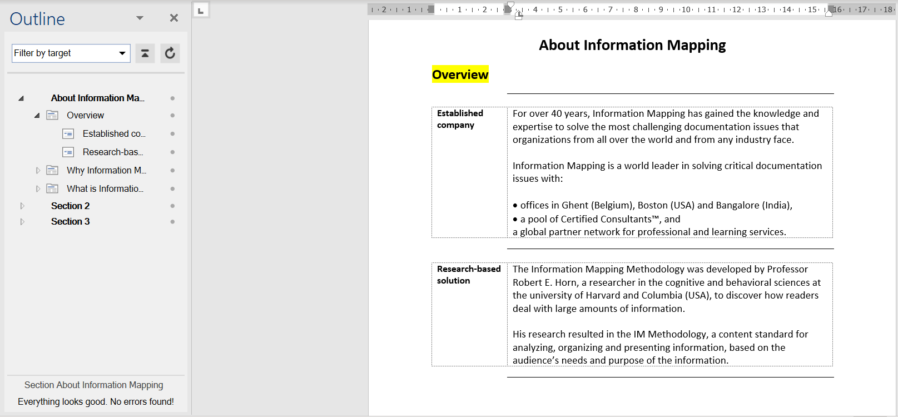The width and height of the screenshot is (898, 417).
Task: Click the Established company block label
Action: (x=460, y=119)
